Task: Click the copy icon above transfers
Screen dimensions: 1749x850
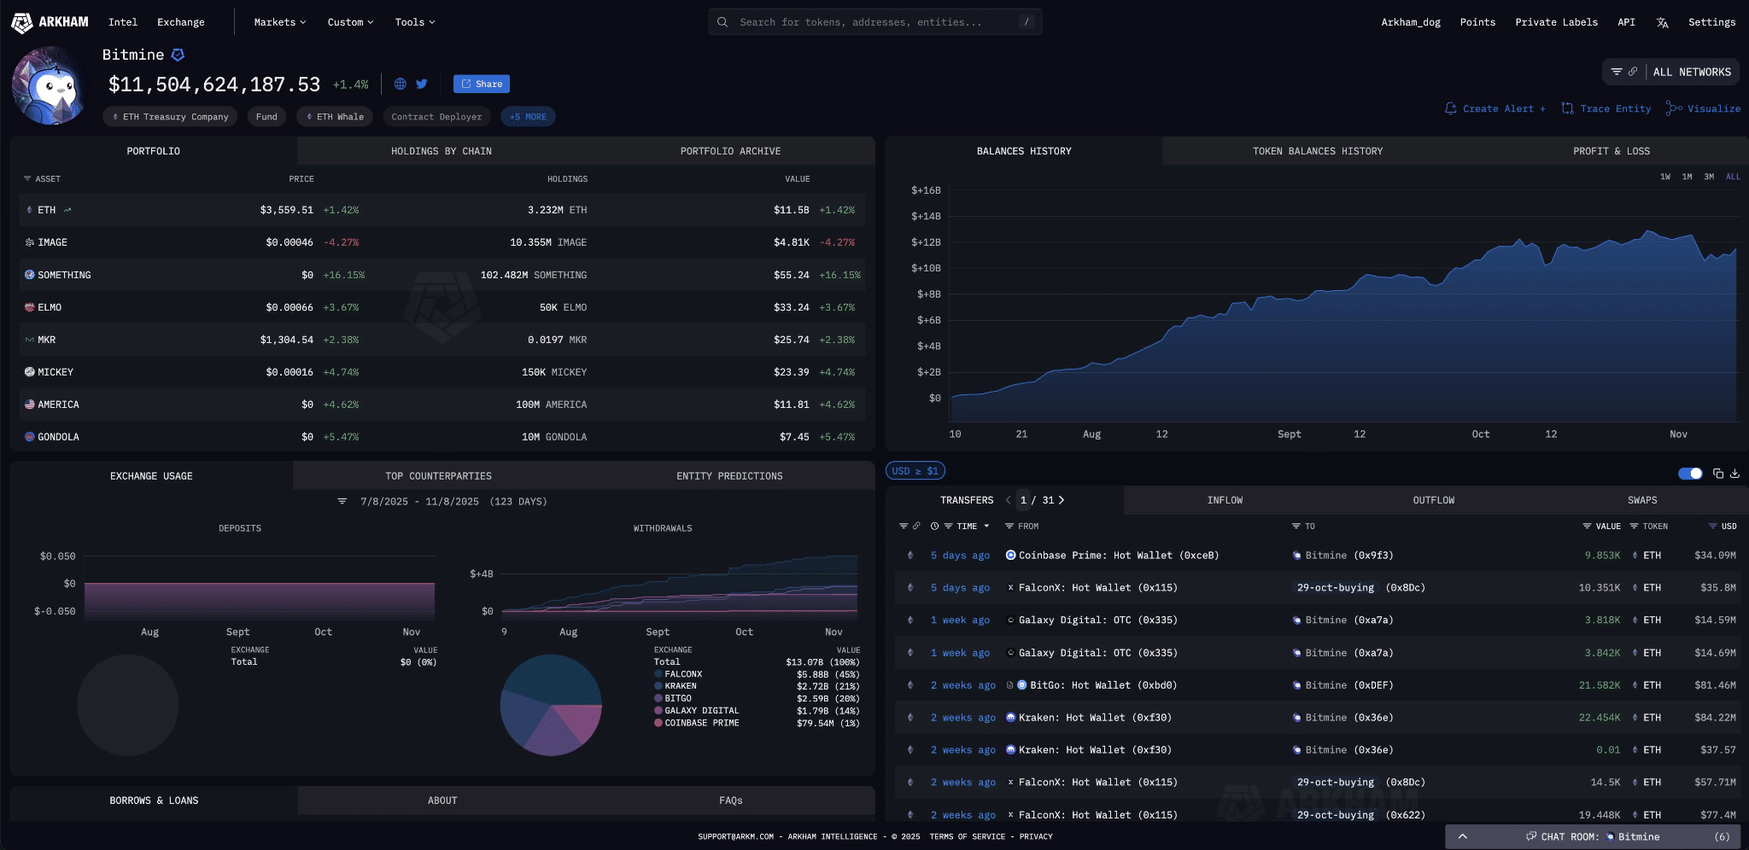Action: (x=1717, y=474)
